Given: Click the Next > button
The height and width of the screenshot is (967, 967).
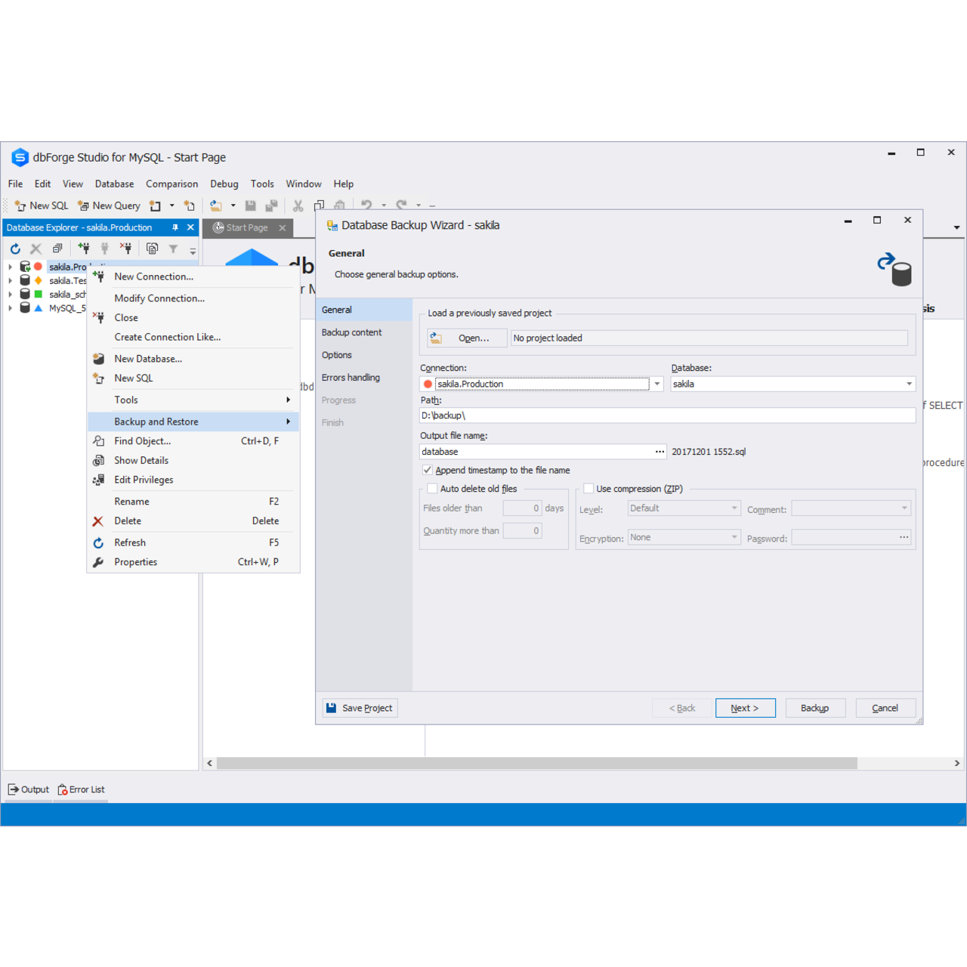Looking at the screenshot, I should pos(745,708).
